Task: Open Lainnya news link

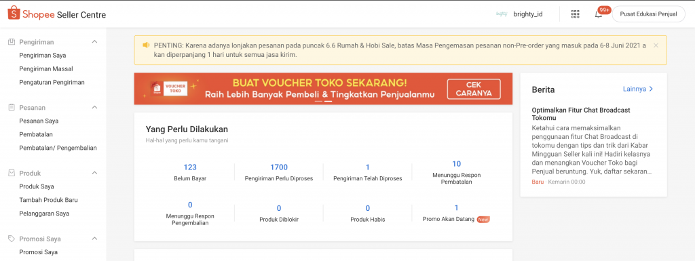Action: click(638, 89)
